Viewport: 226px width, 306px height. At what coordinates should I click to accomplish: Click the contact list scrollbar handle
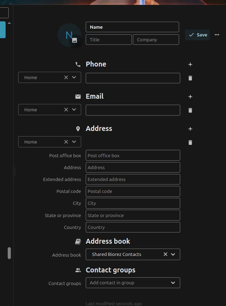[x=9, y=253]
